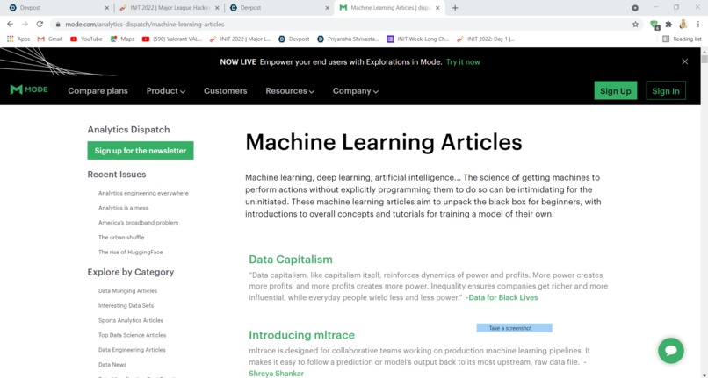Viewport: 708px width, 378px height.
Task: Close the INIT 2022 tab
Action: point(217,8)
